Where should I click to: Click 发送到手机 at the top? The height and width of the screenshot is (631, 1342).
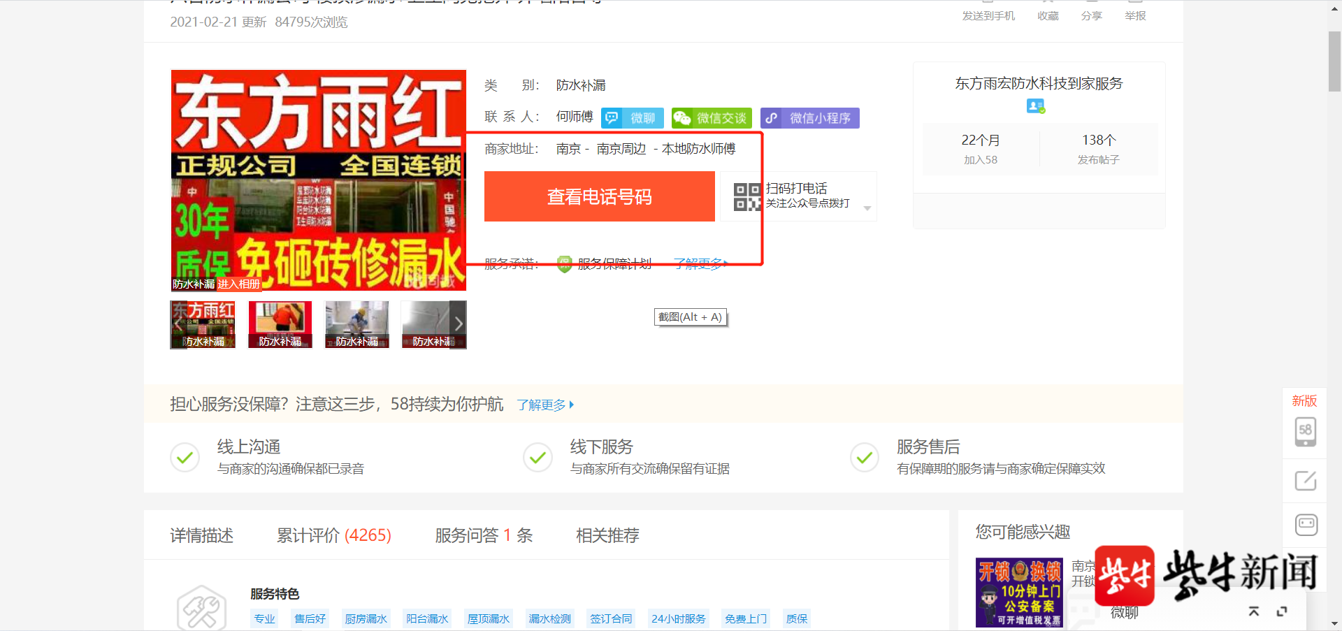[x=988, y=15]
